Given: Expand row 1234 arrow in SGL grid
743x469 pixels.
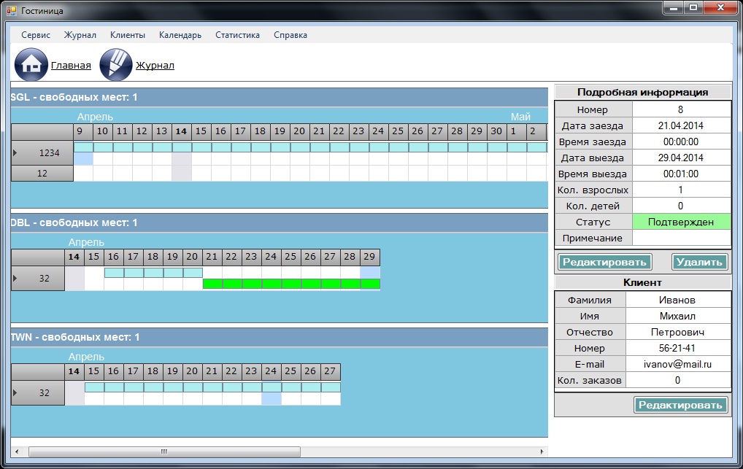Looking at the screenshot, I should click(x=15, y=152).
